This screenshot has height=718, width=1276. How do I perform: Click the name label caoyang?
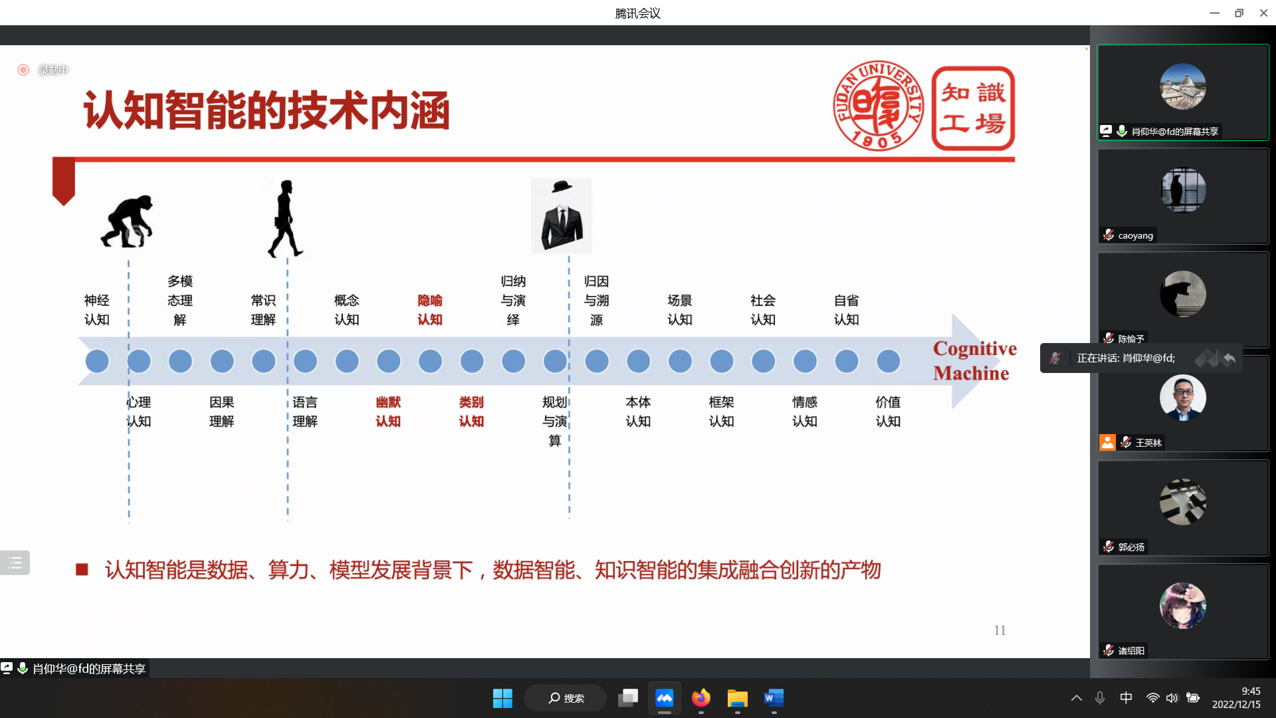[1135, 235]
